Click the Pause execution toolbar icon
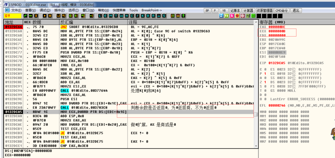 [50, 16]
